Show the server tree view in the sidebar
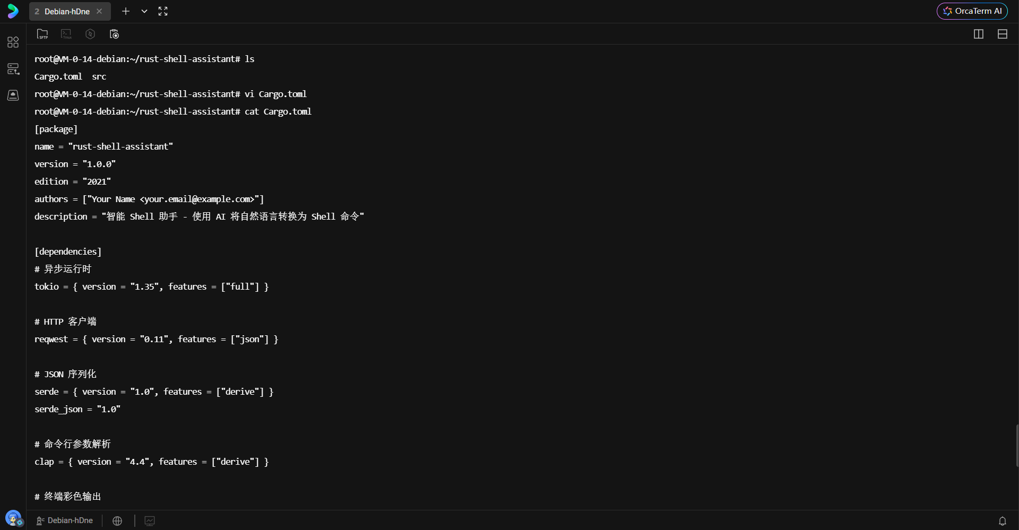The image size is (1019, 530). click(x=13, y=68)
